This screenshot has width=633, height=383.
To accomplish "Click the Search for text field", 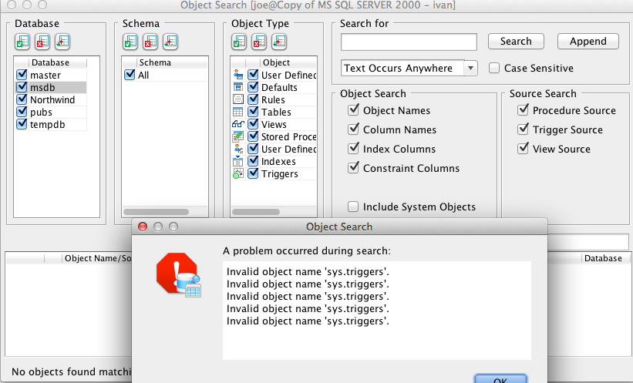I will coord(409,42).
